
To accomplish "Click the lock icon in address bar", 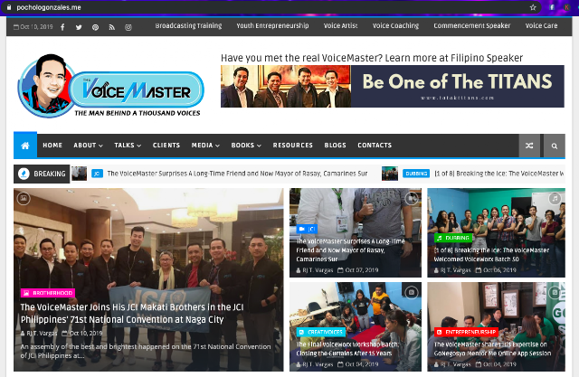I will 9,7.
